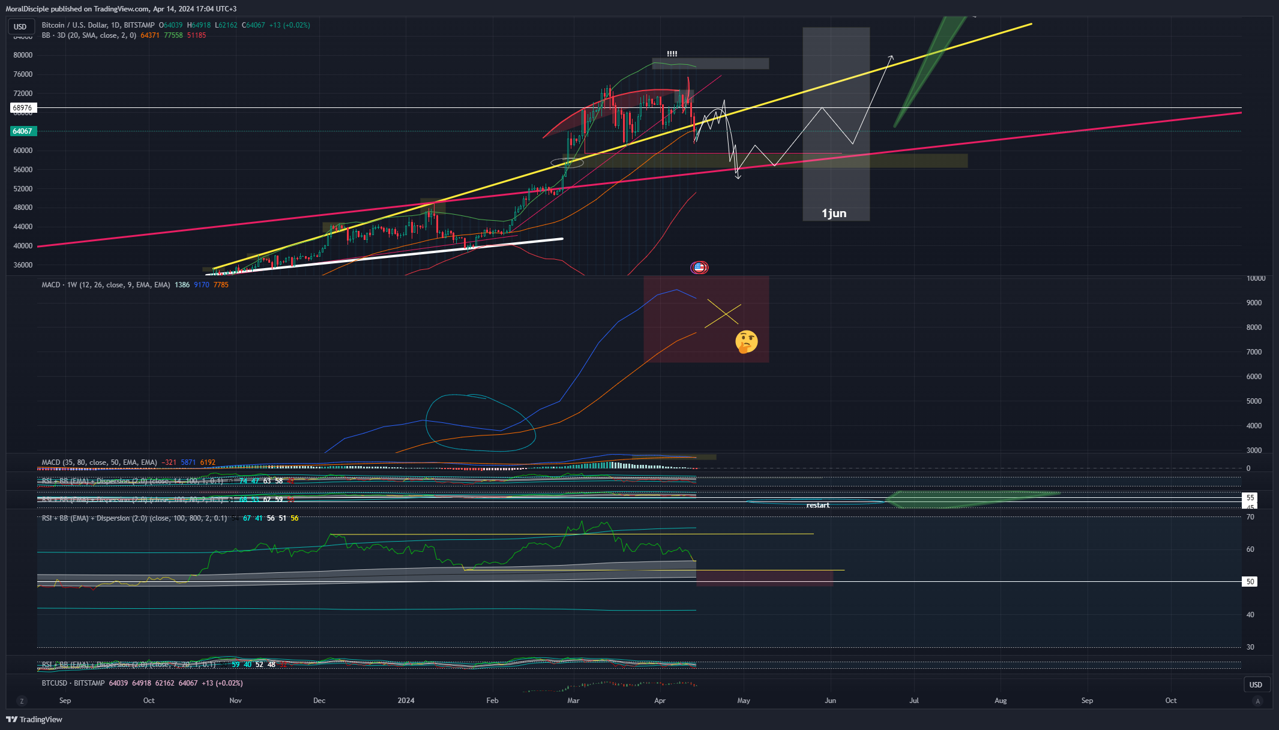Toggle the auto-scale 'A' icon bottom right
The width and height of the screenshot is (1279, 730).
[1258, 701]
